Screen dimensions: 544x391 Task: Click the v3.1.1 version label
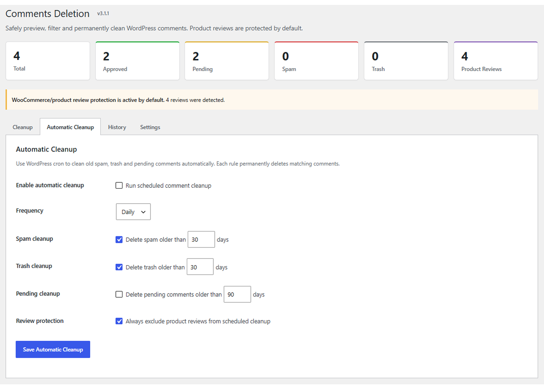[x=103, y=14]
